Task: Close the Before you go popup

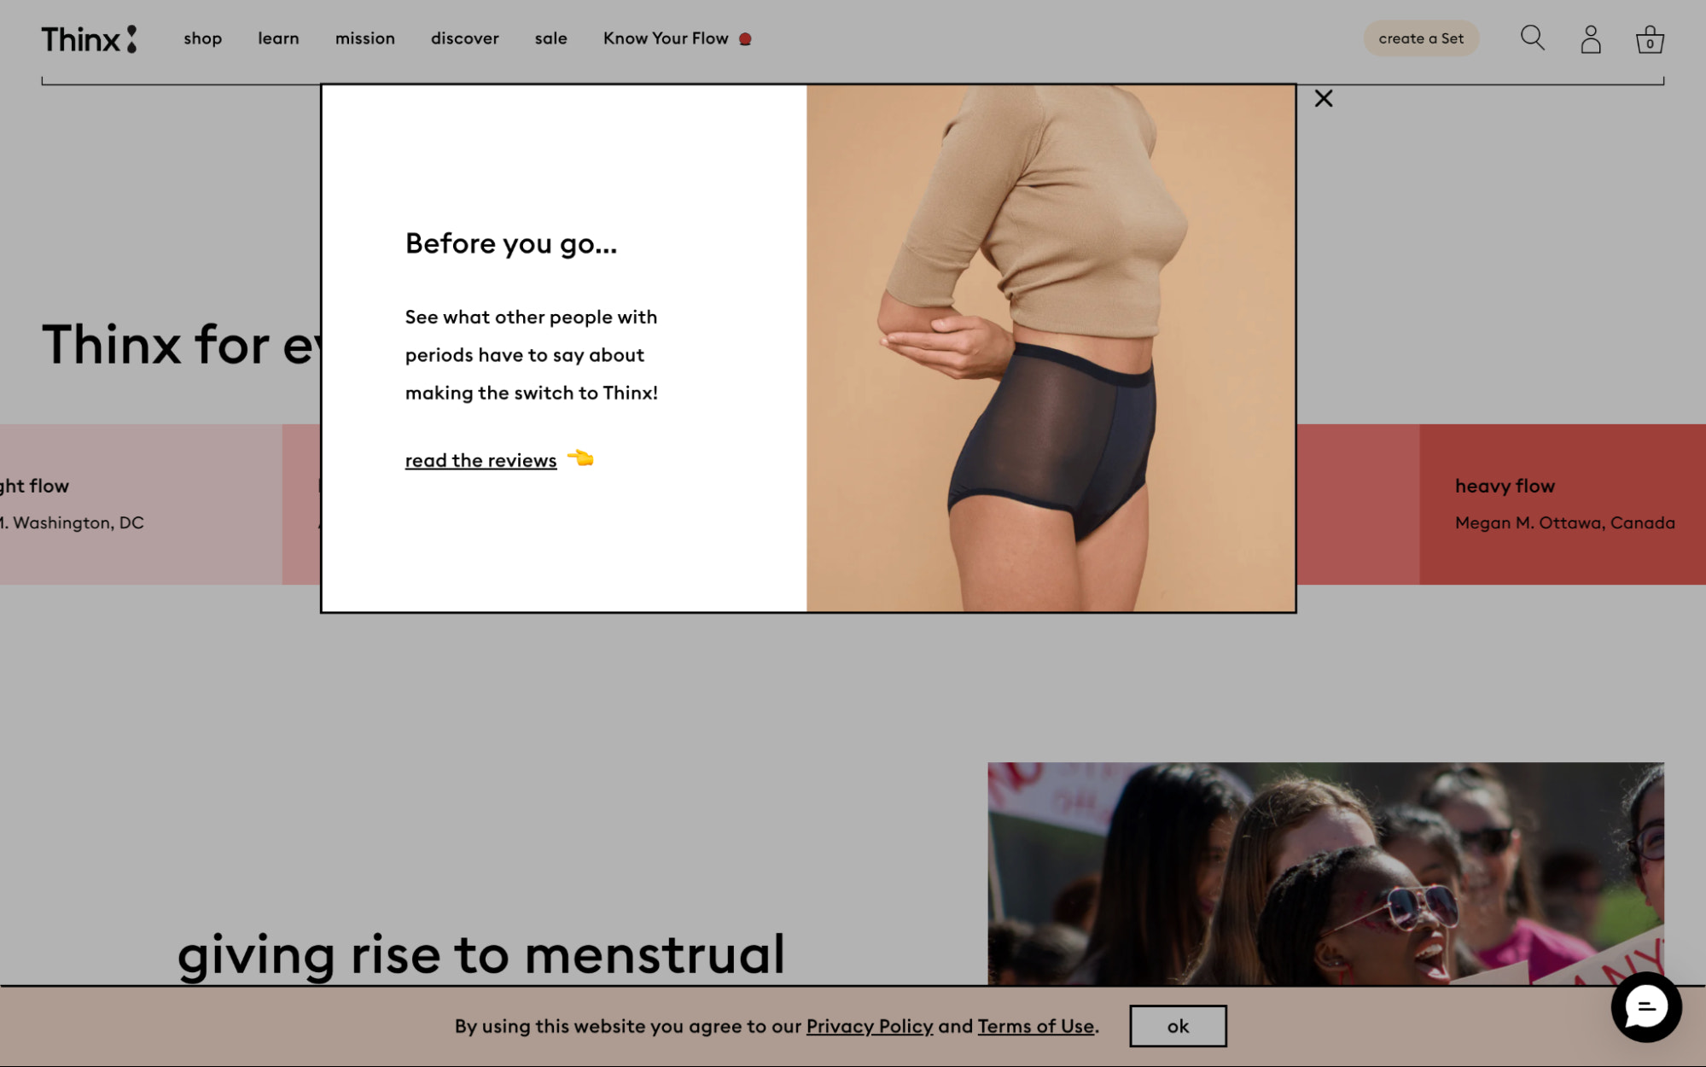Action: click(x=1323, y=99)
